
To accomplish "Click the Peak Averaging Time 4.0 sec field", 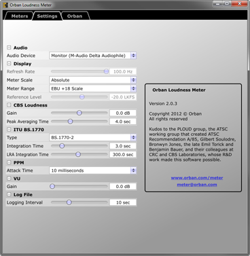I will pos(123,122).
